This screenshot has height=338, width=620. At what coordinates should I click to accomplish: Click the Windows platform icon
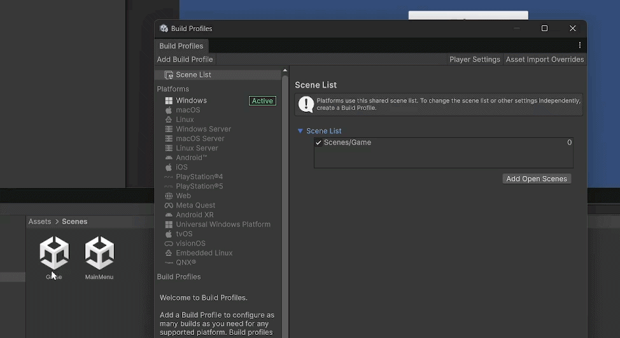(x=169, y=100)
